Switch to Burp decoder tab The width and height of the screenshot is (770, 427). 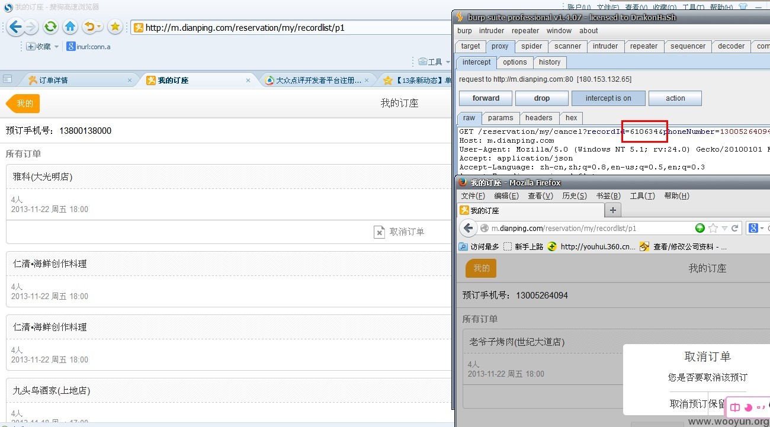pyautogui.click(x=731, y=46)
